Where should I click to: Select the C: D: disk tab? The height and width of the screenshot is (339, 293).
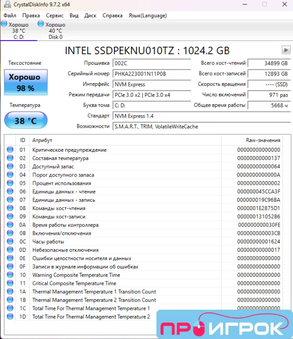19,31
